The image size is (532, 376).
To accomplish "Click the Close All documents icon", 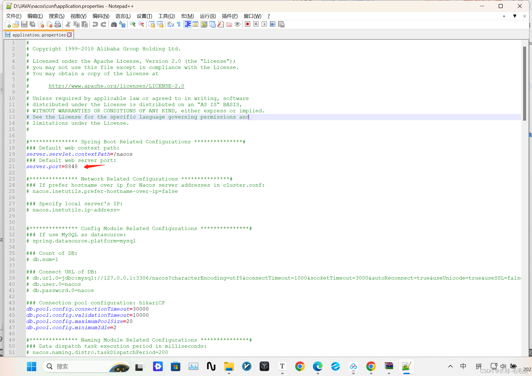I will tap(49, 25).
